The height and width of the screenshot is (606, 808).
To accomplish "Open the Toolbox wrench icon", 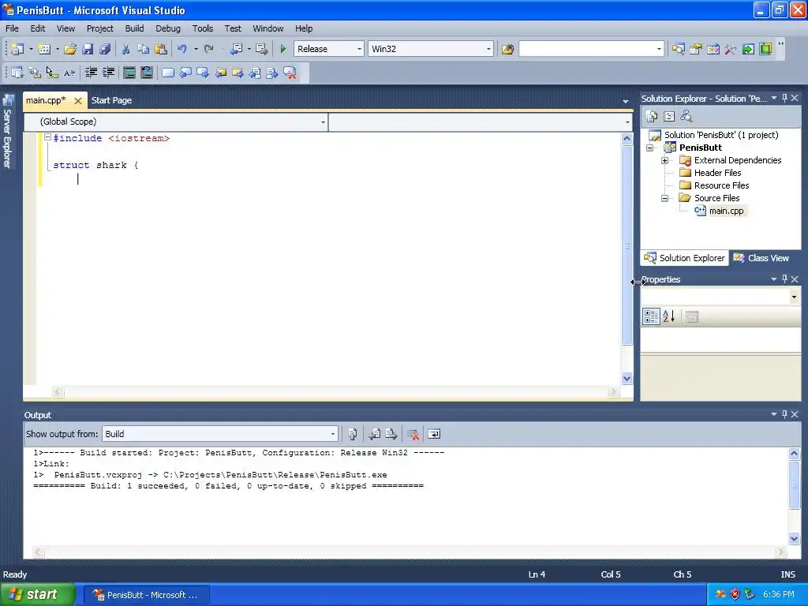I will [x=730, y=49].
